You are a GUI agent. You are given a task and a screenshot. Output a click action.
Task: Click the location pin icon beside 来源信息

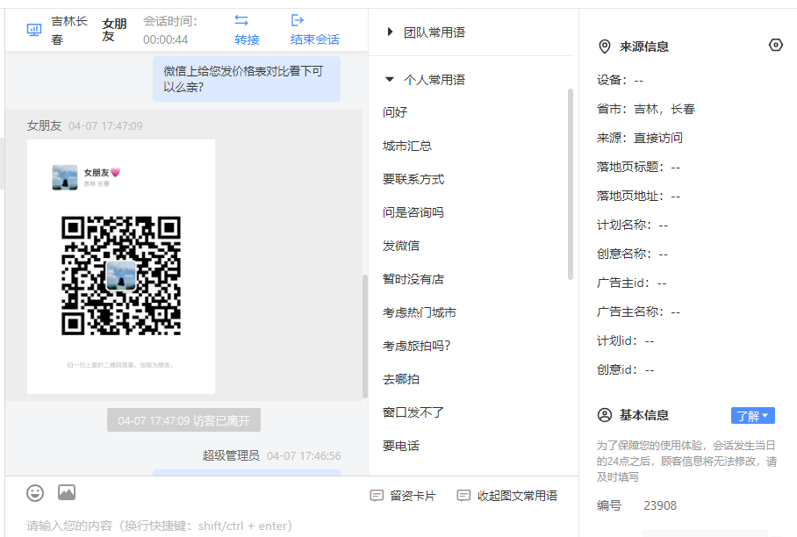(605, 47)
